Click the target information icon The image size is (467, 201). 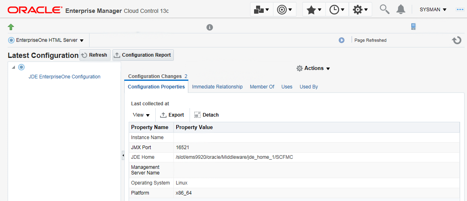(x=209, y=27)
